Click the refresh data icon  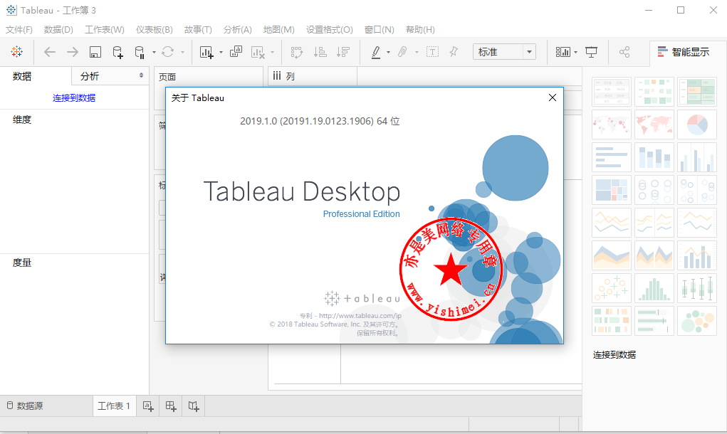click(168, 52)
